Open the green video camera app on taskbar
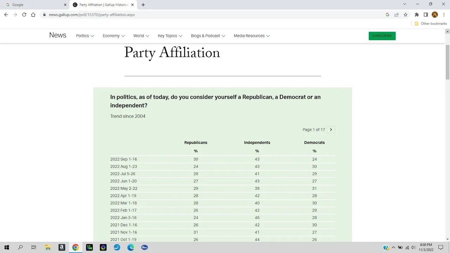This screenshot has height=253, width=450. (89, 247)
